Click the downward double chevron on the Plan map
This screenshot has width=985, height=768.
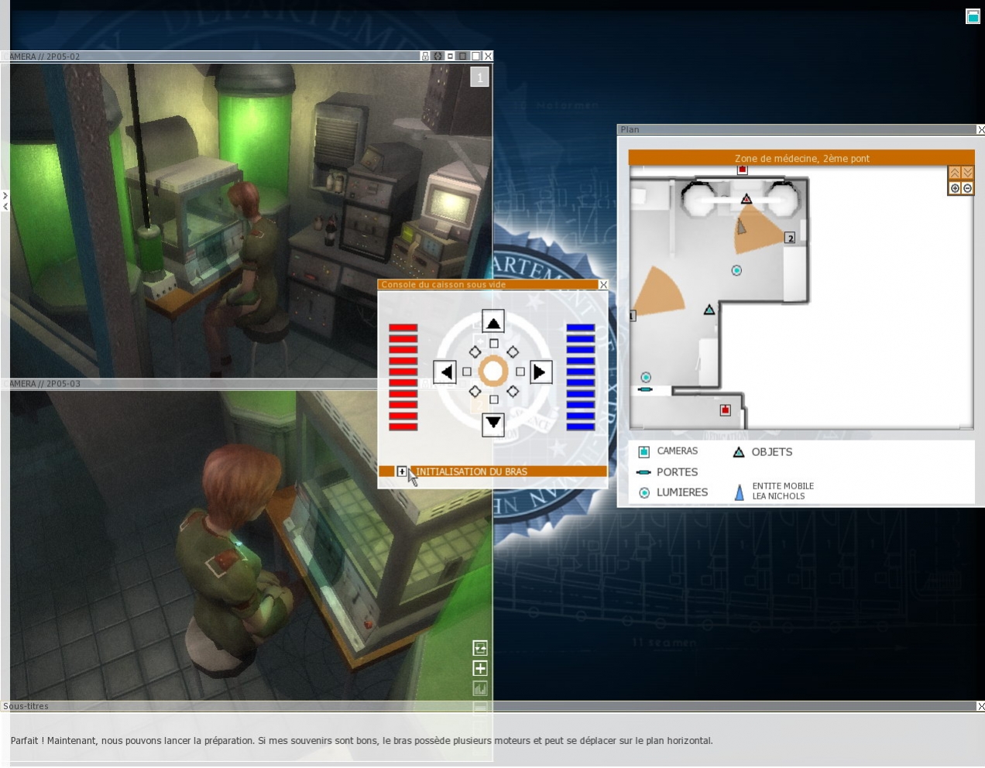pos(967,173)
